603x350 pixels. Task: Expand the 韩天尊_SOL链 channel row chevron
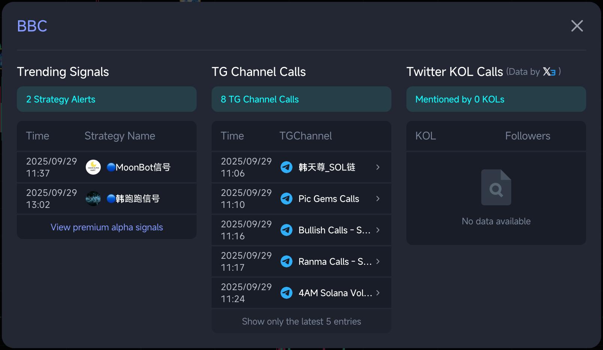pyautogui.click(x=378, y=167)
